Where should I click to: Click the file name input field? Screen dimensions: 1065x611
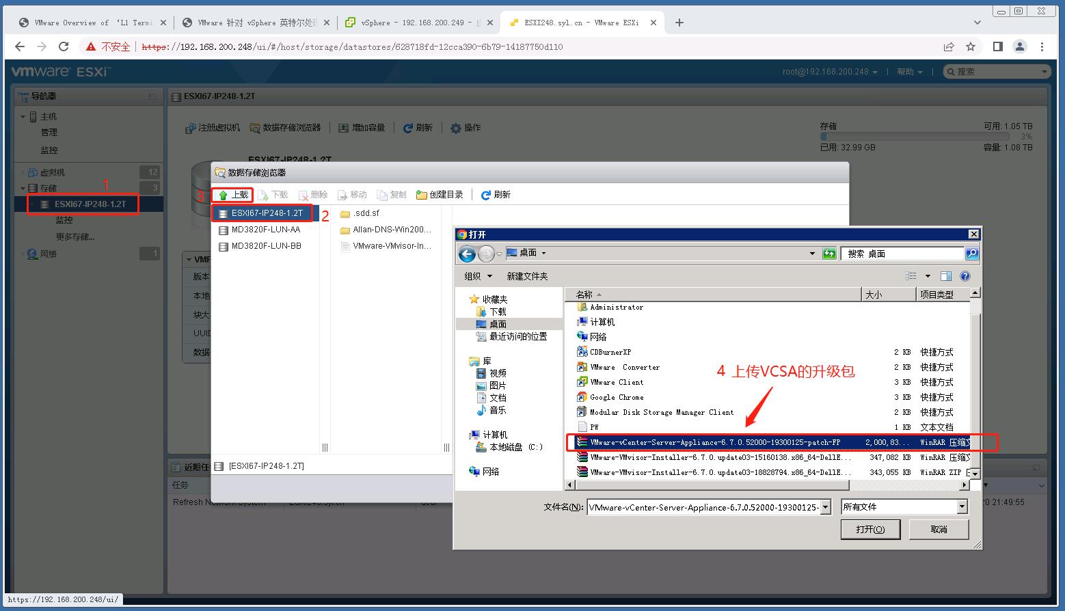click(x=703, y=507)
